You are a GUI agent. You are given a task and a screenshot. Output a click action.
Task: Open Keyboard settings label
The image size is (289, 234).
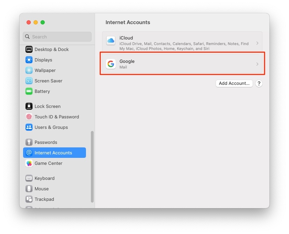[x=45, y=178]
